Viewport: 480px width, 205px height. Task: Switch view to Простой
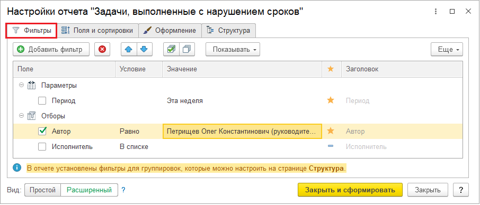[42, 190]
